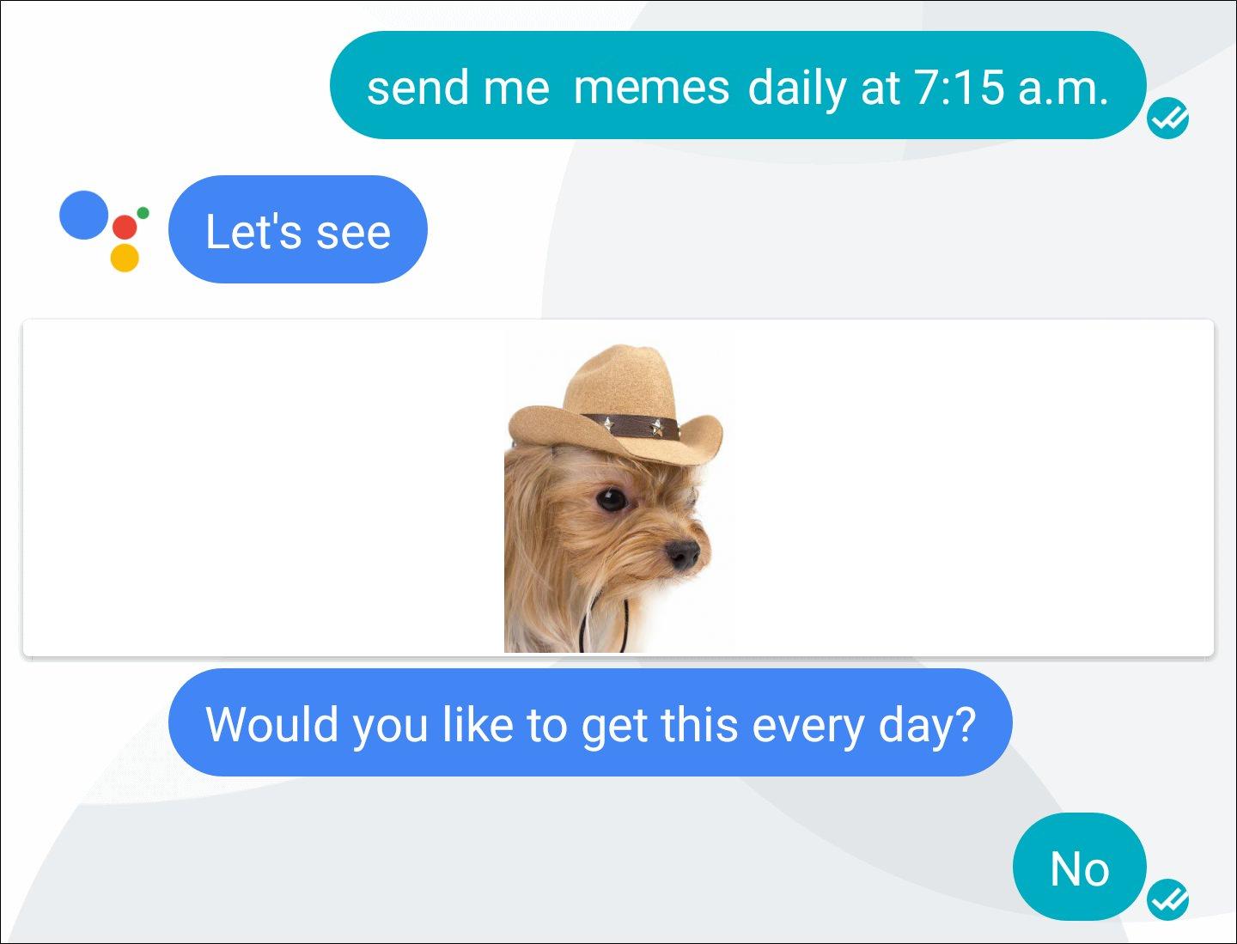The height and width of the screenshot is (944, 1237).
Task: Tap the "7:15 a.m." time text
Action: point(1011,87)
